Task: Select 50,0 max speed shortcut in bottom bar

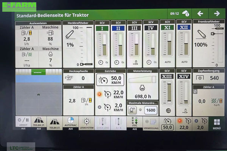Action: coord(167,124)
